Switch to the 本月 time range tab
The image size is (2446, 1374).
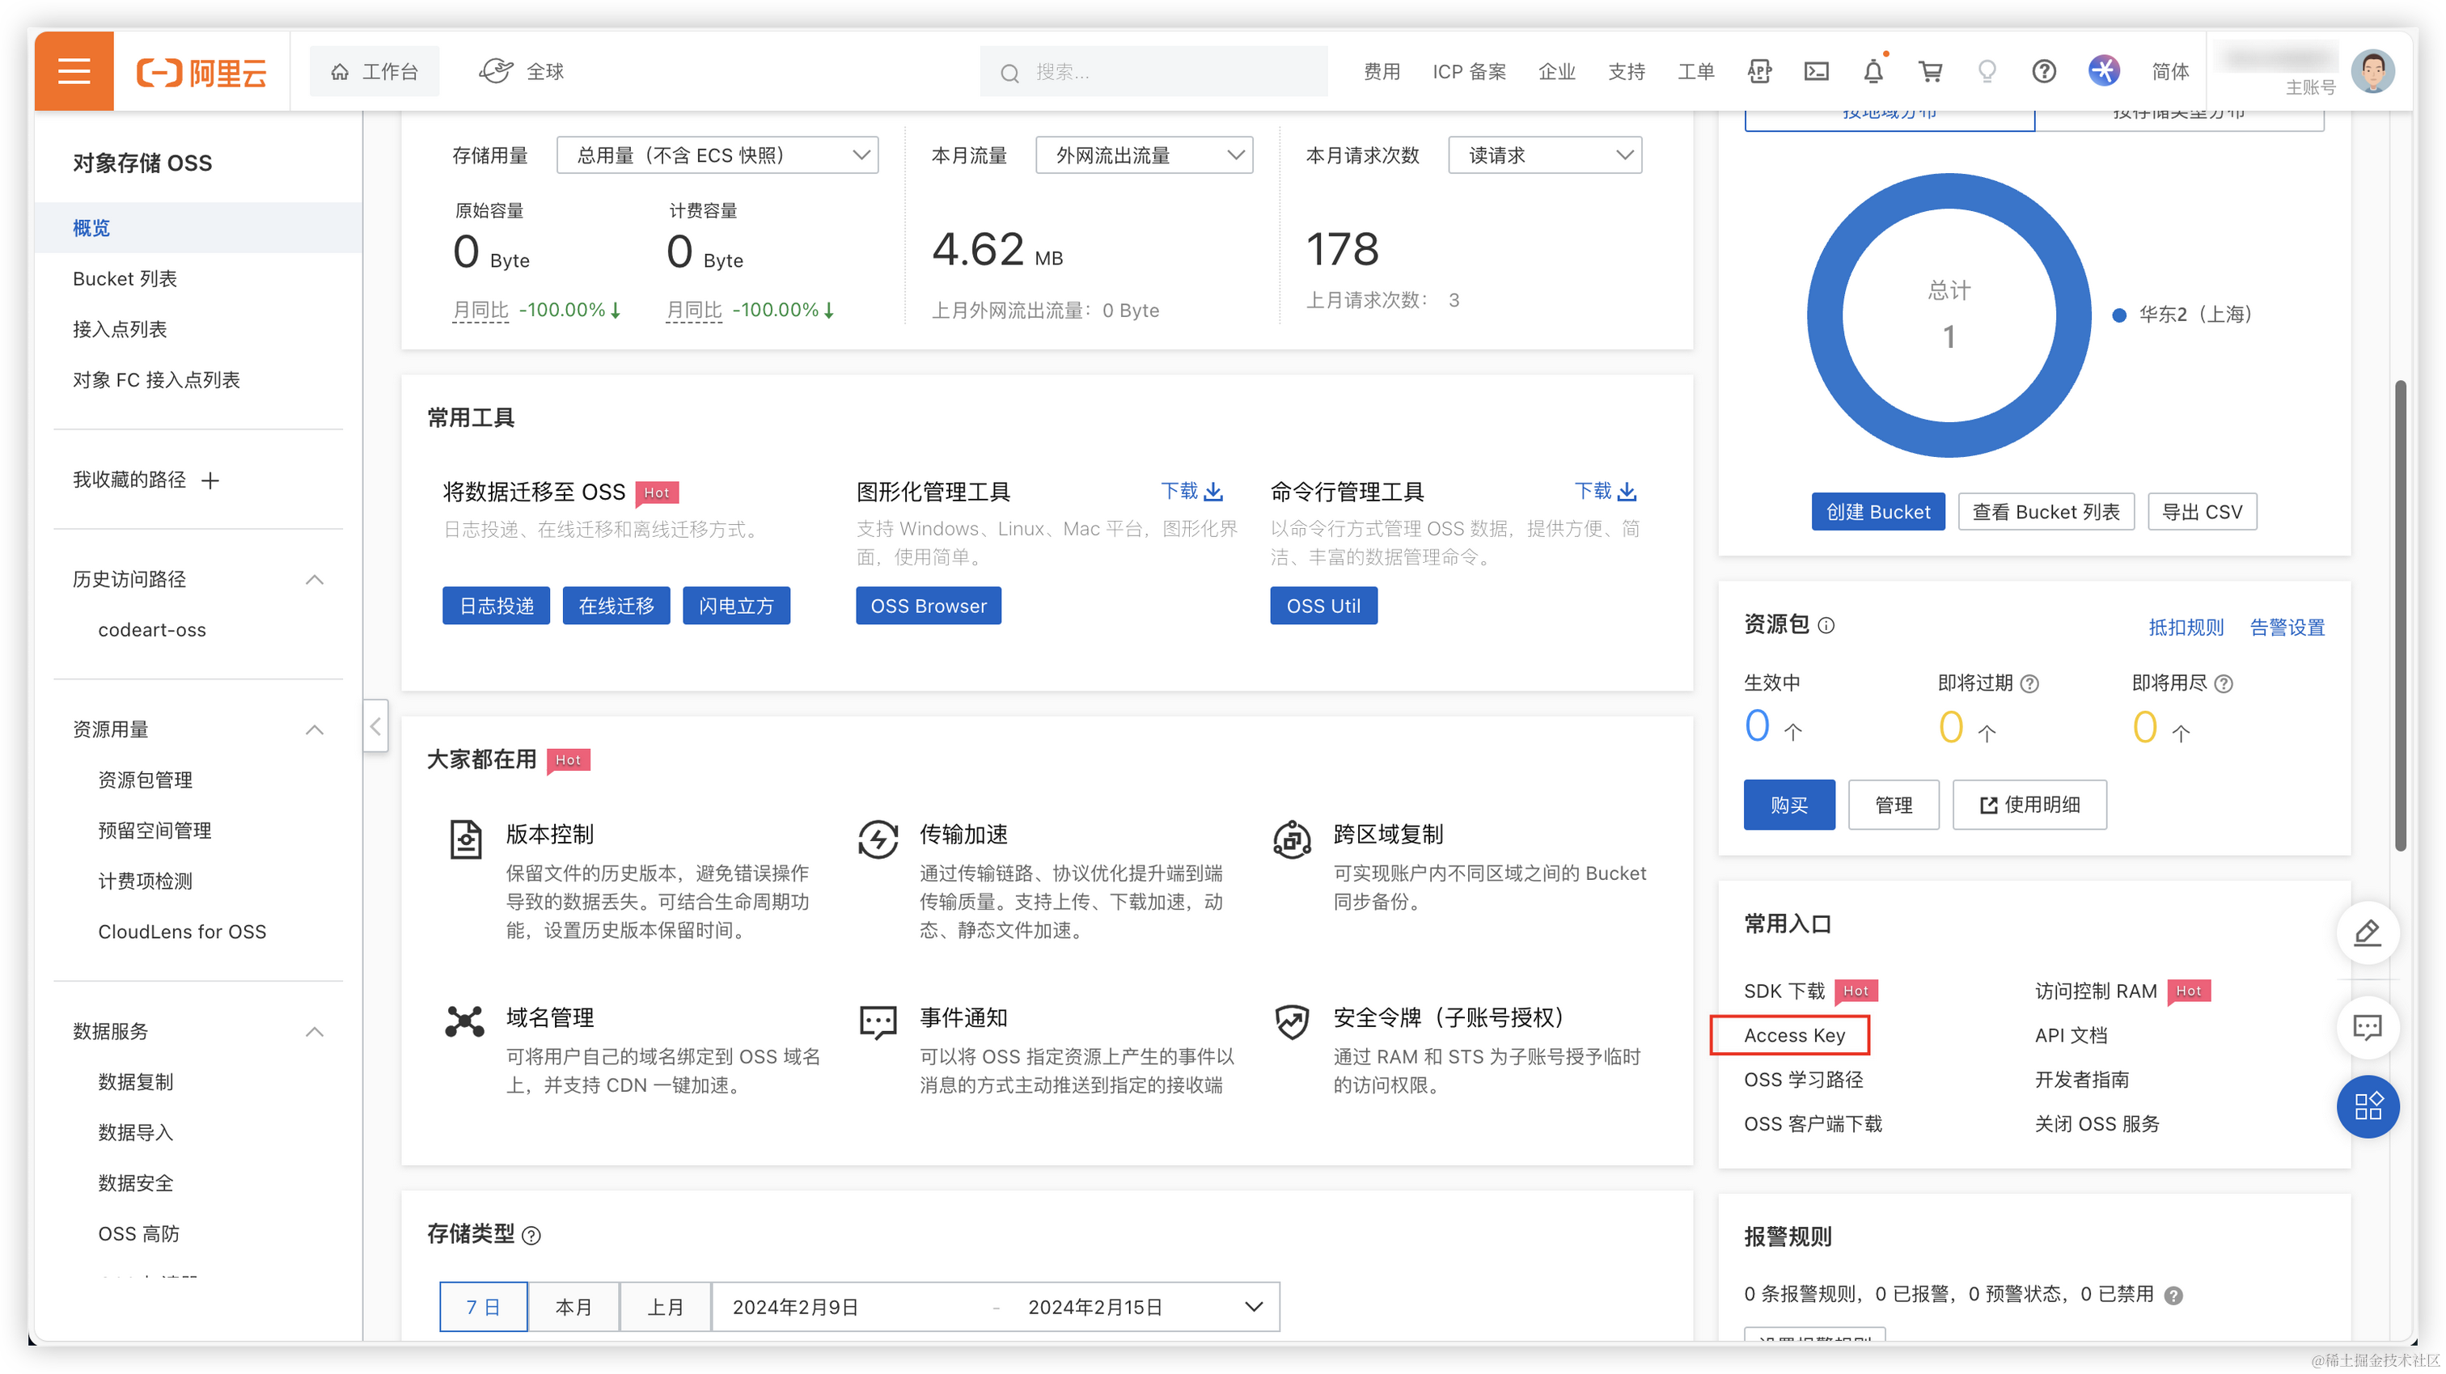[x=573, y=1307]
